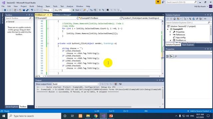Click the Collapse All icon in Solution Explorer
Viewport: 213px width, 119px height.
click(197, 19)
